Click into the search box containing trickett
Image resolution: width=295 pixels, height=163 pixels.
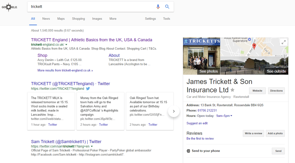point(90,7)
